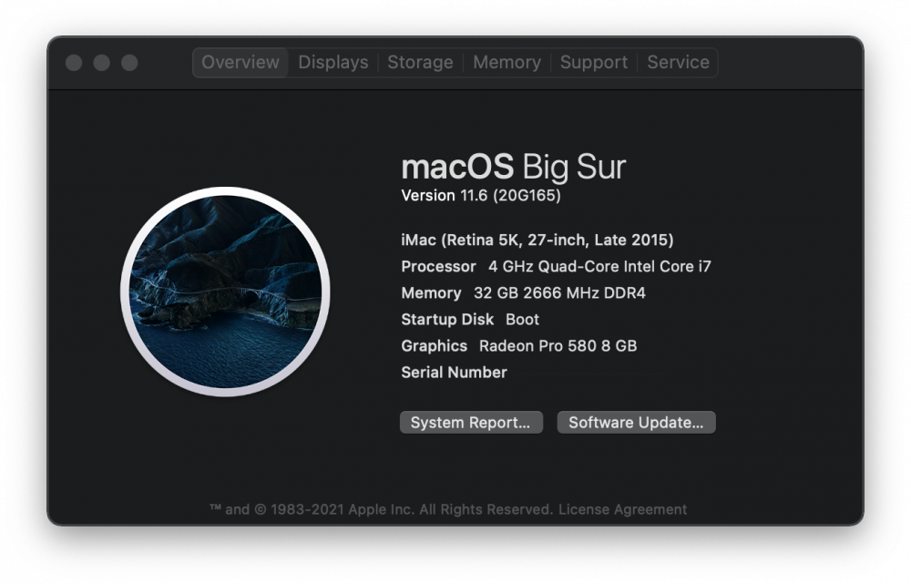Click the System Report... button
Screen dimensions: 911x584
tap(471, 423)
